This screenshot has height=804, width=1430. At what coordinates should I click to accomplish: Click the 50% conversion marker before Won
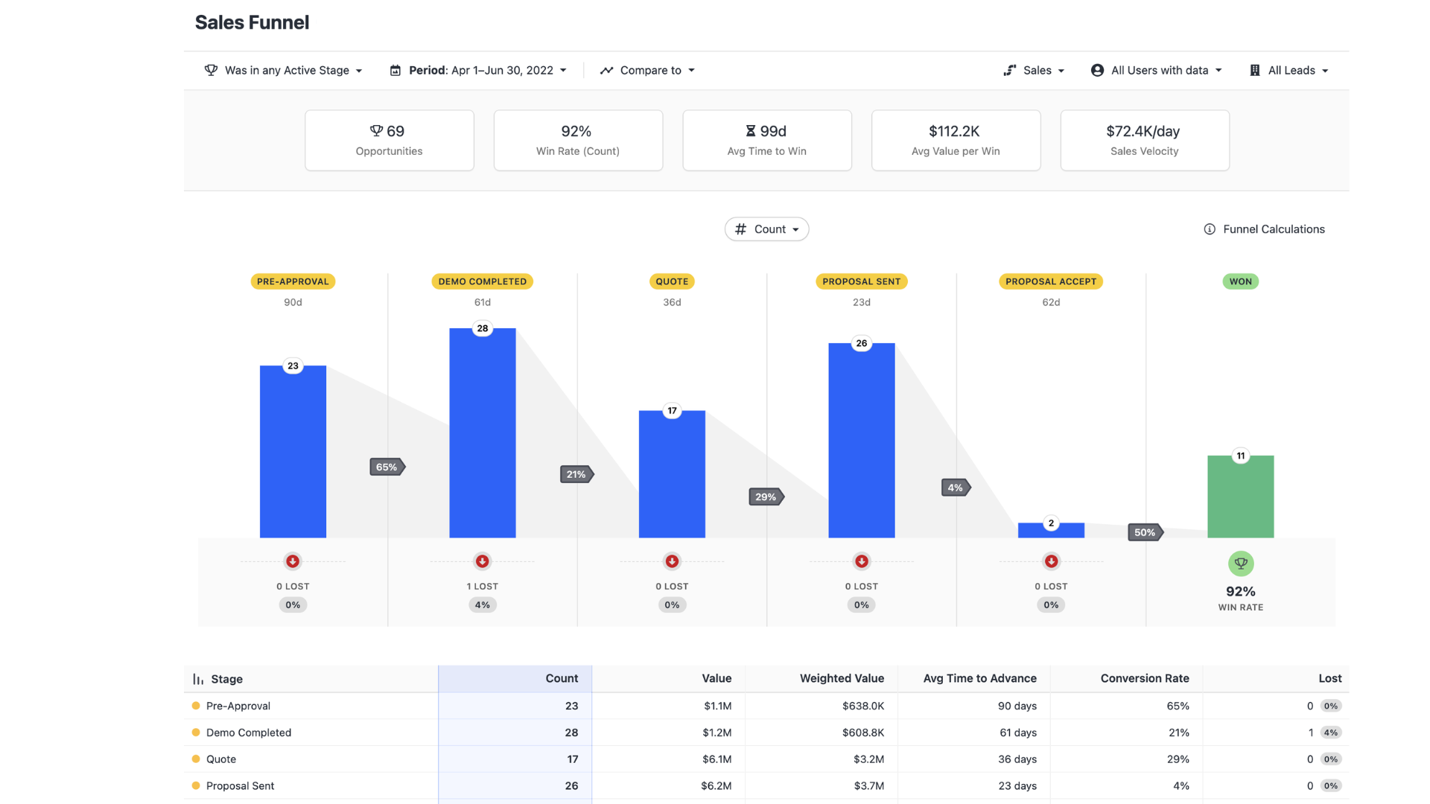(1145, 532)
